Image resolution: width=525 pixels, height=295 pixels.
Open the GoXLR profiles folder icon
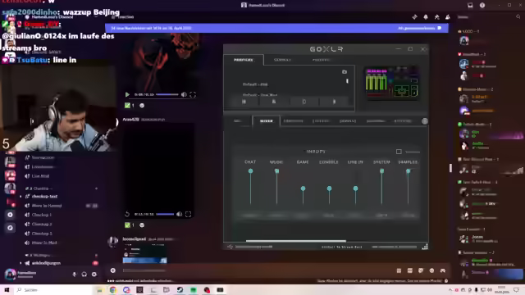click(x=345, y=71)
